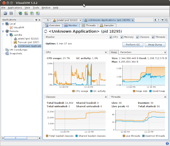Click the VM Coredumps node icon
The height and width of the screenshot is (146, 170).
click(7, 50)
